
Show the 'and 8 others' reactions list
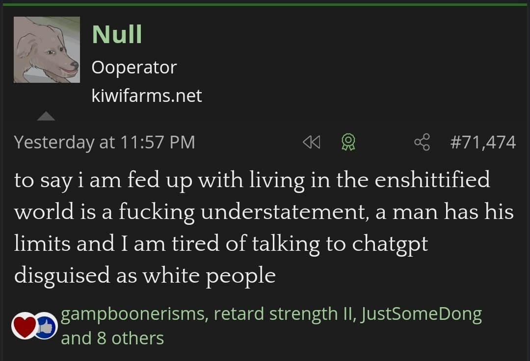[x=112, y=338]
